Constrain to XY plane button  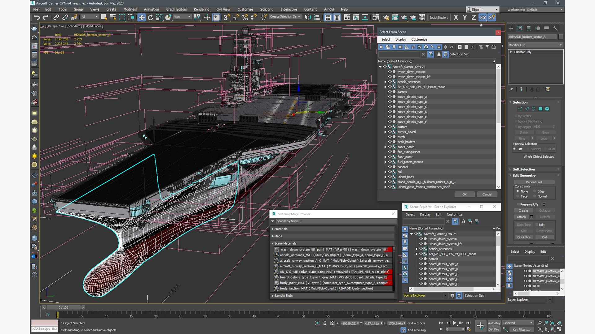483,17
